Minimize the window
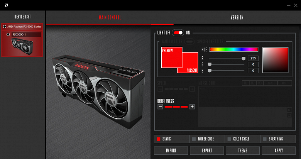The width and height of the screenshot is (301, 159). point(289,5)
